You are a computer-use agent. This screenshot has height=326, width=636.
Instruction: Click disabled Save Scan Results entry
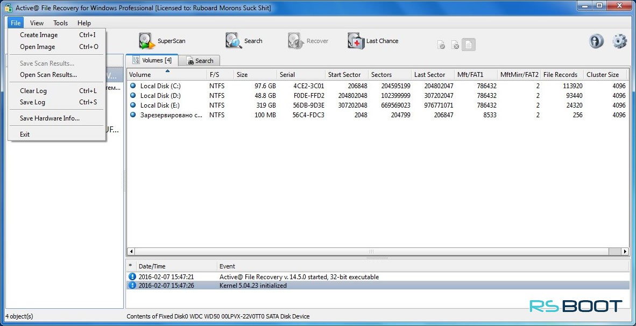pyautogui.click(x=57, y=63)
